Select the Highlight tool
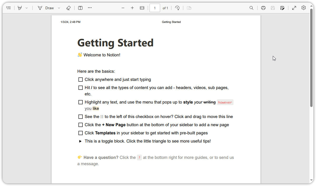Image resolution: width=316 pixels, height=186 pixels. 20,8
